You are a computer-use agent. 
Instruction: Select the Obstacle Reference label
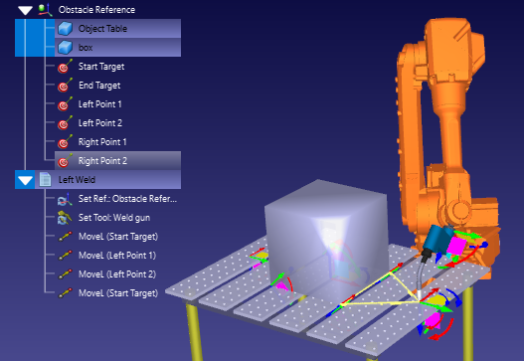click(96, 10)
